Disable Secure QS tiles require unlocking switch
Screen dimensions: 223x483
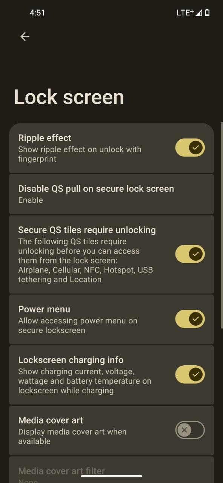pyautogui.click(x=190, y=254)
